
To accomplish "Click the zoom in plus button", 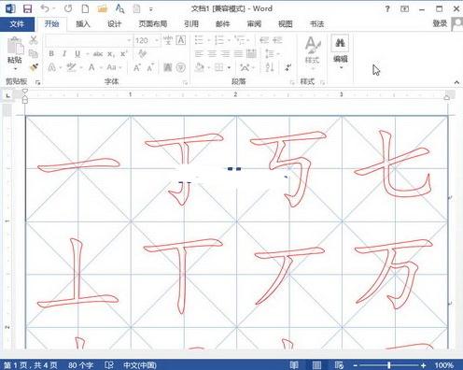I will pyautogui.click(x=423, y=365).
